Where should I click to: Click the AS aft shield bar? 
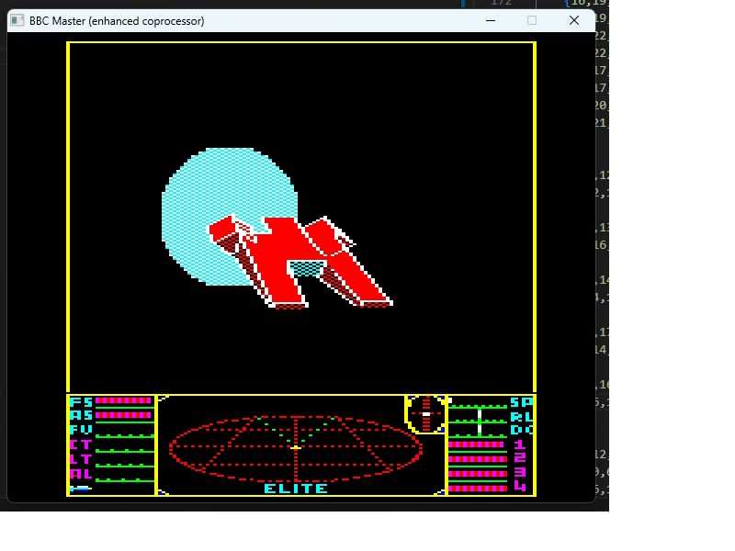tap(124, 415)
